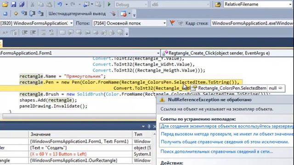Comment out the selected lines
The width and height of the screenshot is (294, 165).
point(44,33)
